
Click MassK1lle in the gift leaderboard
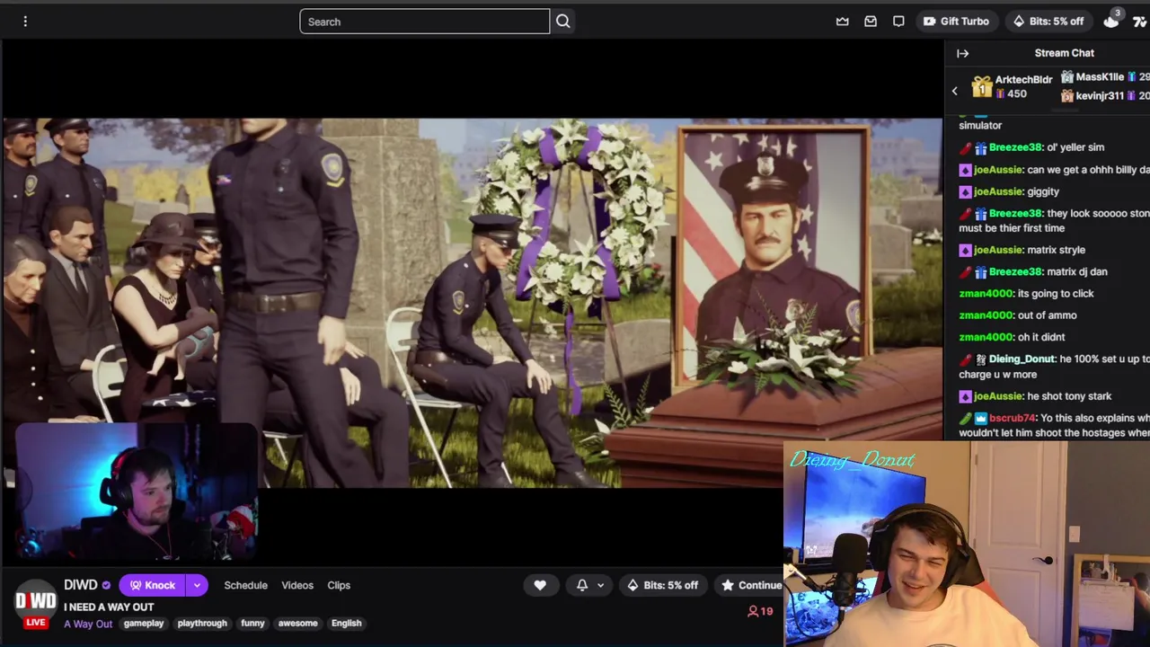[x=1100, y=77]
